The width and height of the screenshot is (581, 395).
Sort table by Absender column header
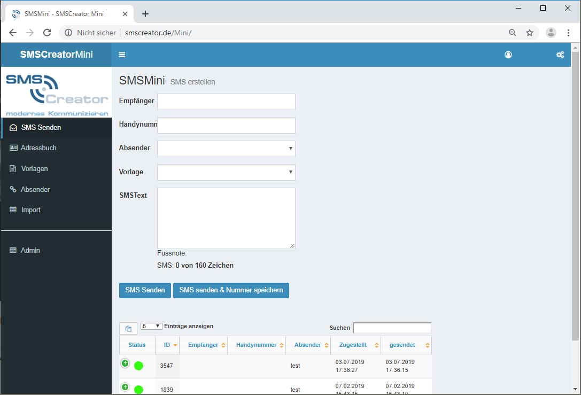(x=308, y=345)
